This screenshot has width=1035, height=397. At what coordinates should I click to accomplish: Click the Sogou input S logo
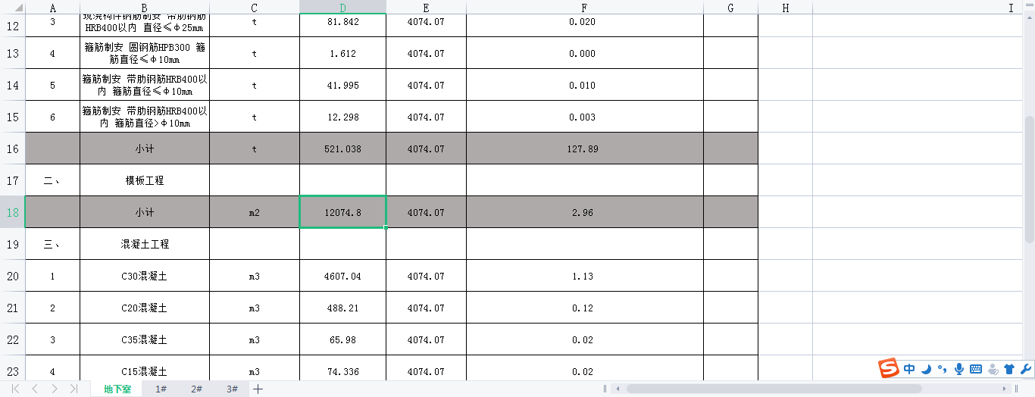pos(889,369)
